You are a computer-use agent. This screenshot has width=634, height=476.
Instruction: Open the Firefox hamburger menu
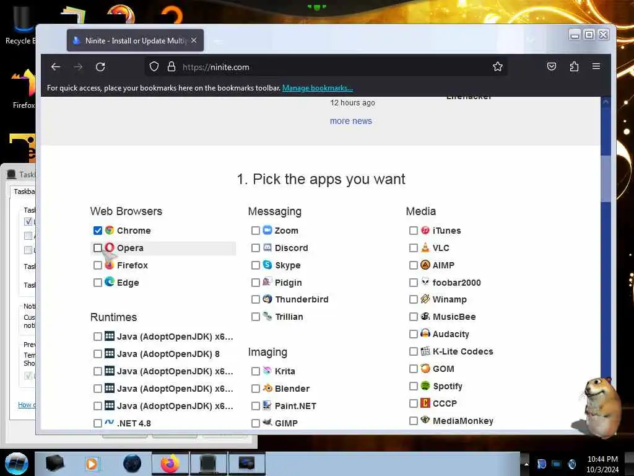click(x=596, y=66)
